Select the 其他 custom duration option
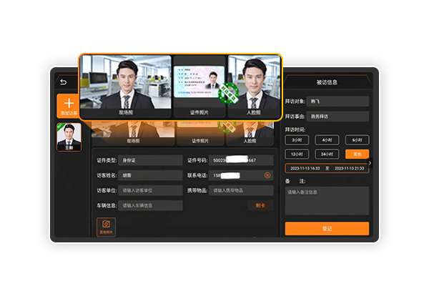This screenshot has height=286, width=429. pos(357,154)
